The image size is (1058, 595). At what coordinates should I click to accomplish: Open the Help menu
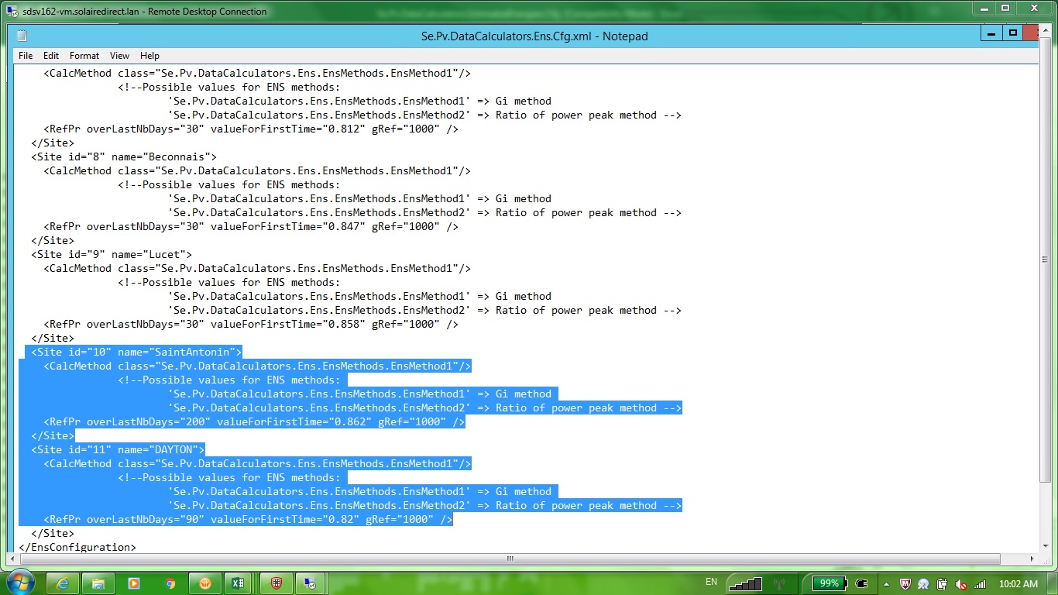point(149,56)
